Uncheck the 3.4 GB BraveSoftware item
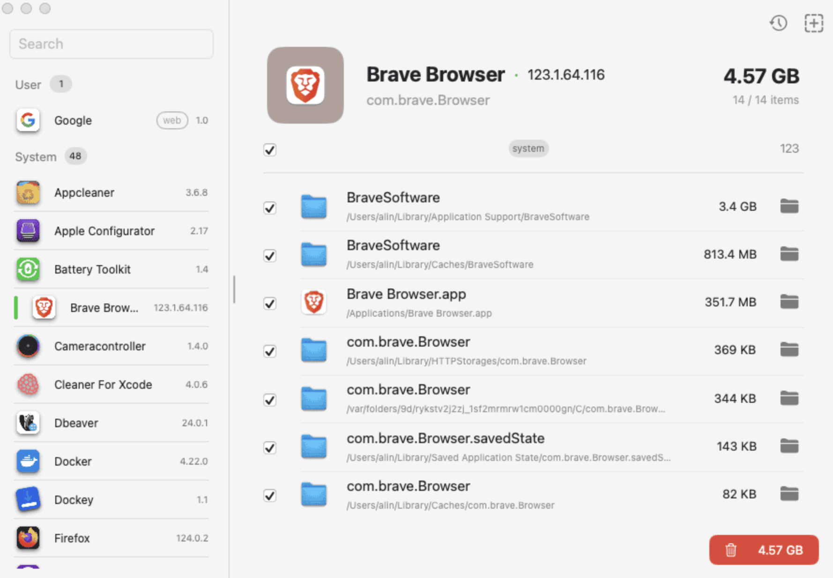833x578 pixels. pos(270,208)
